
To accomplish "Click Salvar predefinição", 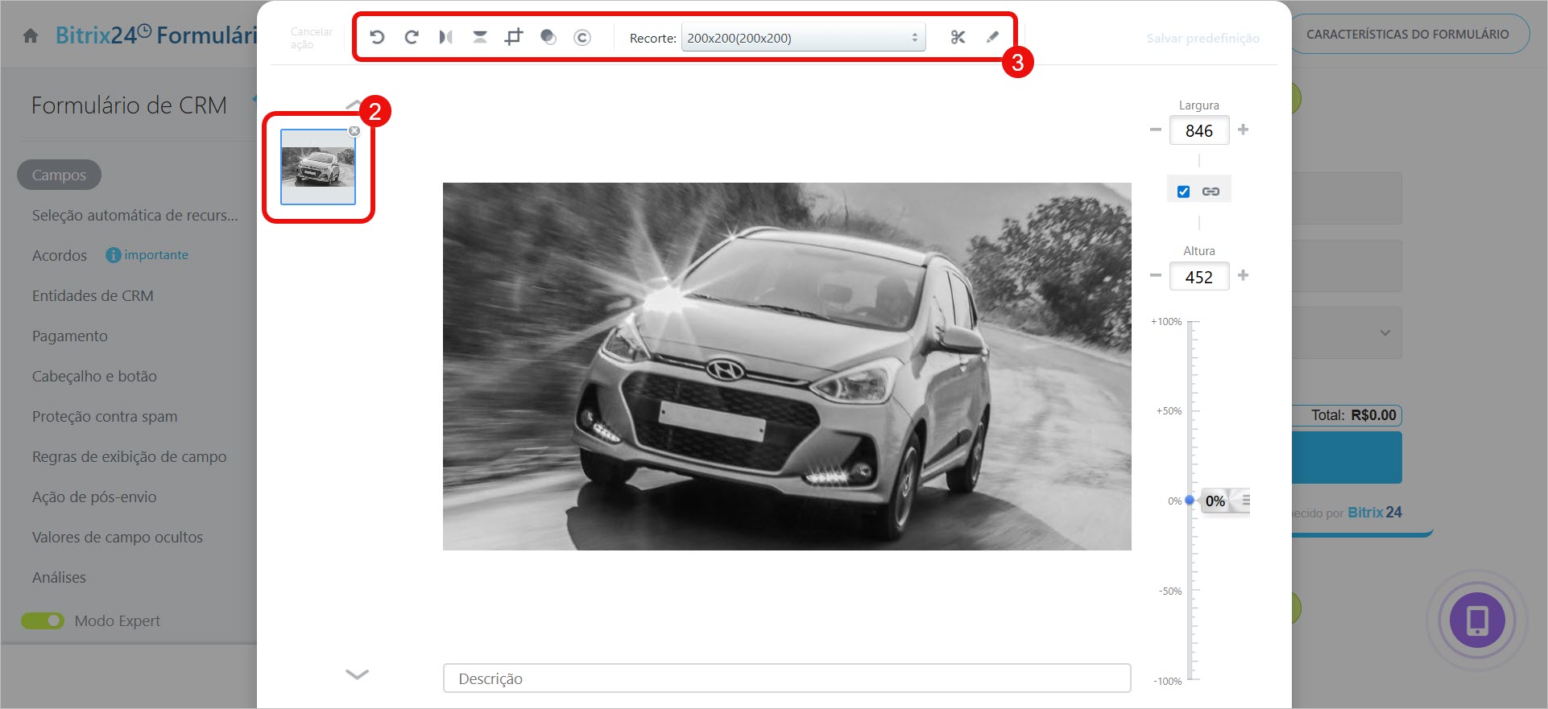I will tap(1202, 38).
